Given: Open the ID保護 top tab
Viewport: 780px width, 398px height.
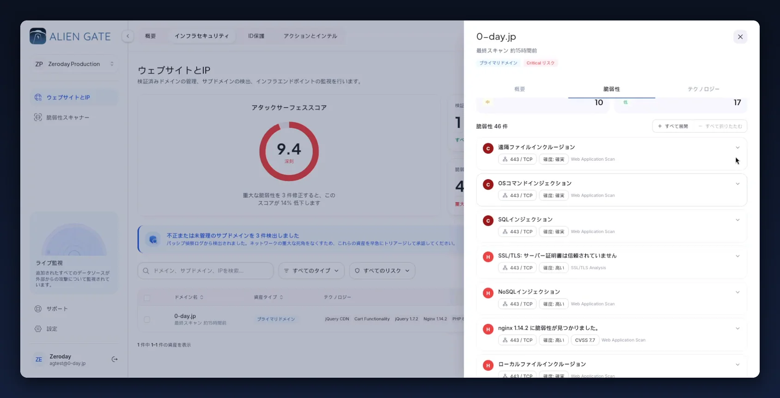Looking at the screenshot, I should pos(256,36).
